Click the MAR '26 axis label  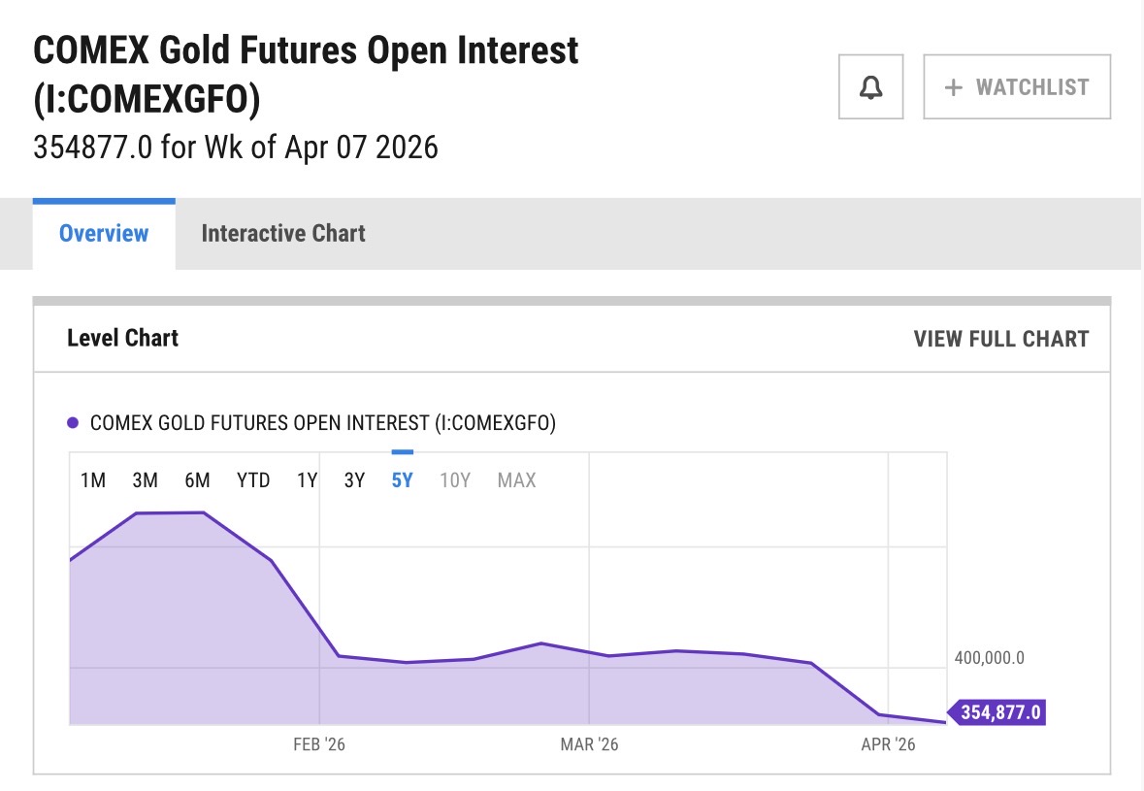point(589,744)
